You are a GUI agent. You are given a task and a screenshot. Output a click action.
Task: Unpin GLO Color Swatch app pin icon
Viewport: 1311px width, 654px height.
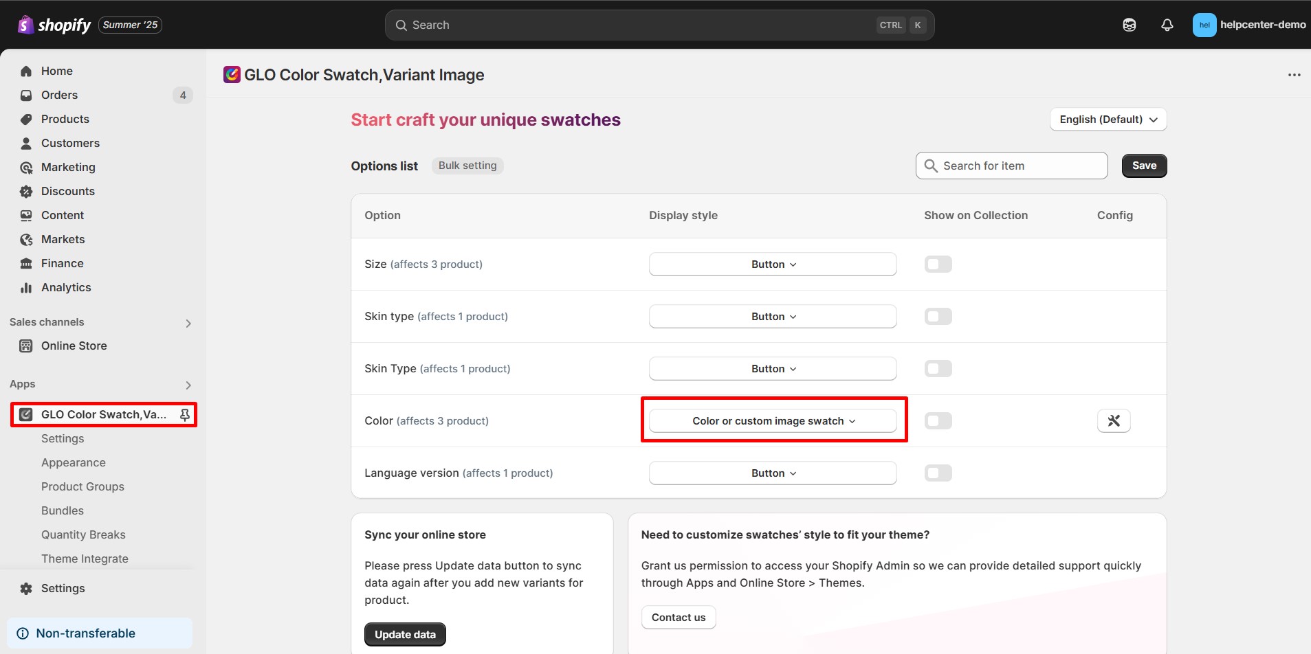pyautogui.click(x=184, y=414)
